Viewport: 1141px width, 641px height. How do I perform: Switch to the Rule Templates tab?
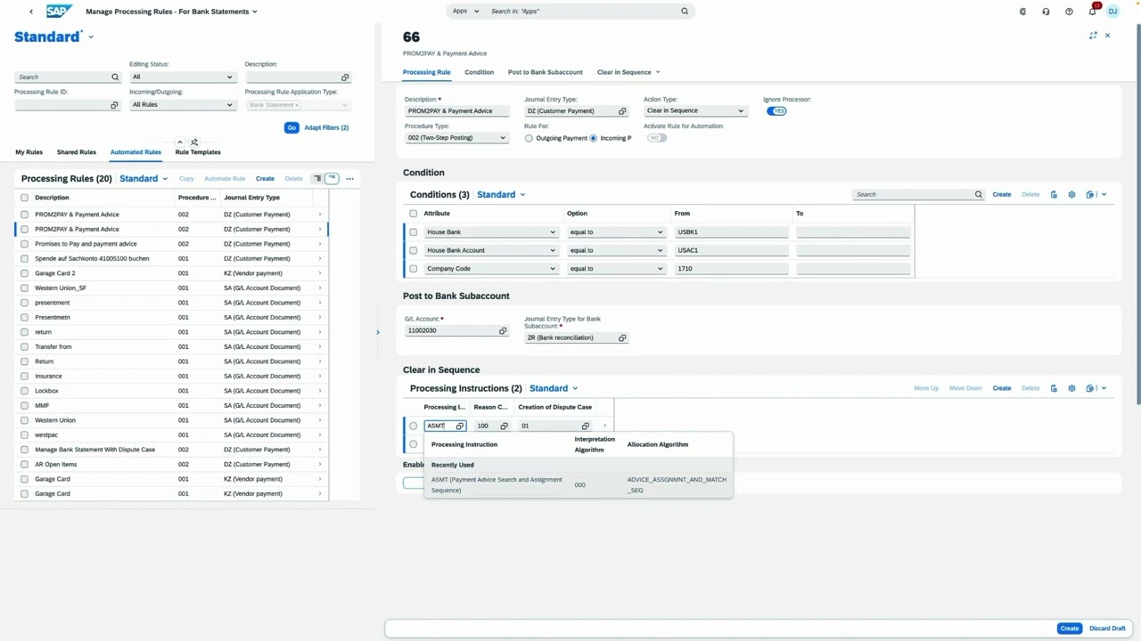(x=198, y=152)
